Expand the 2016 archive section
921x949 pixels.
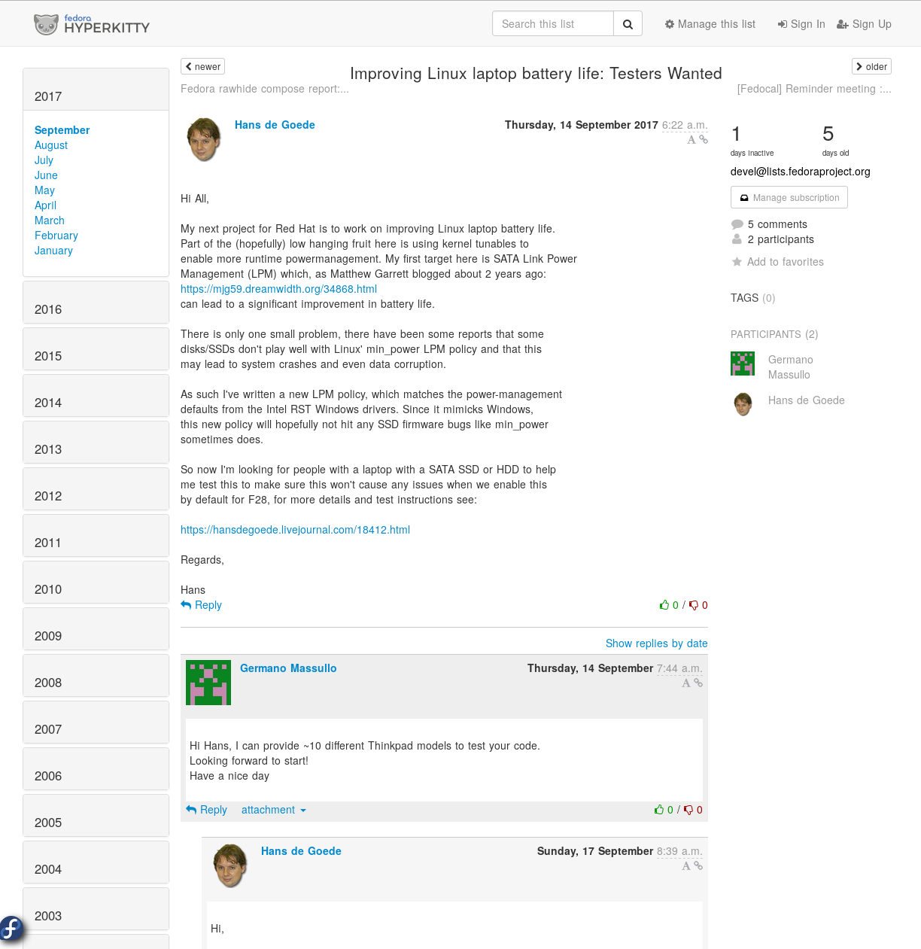pyautogui.click(x=48, y=309)
